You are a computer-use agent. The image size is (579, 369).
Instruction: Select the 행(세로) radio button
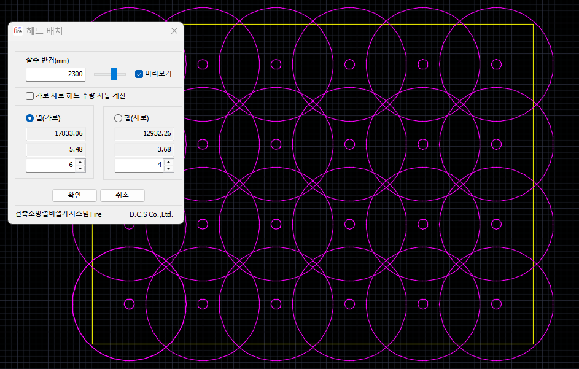click(119, 118)
